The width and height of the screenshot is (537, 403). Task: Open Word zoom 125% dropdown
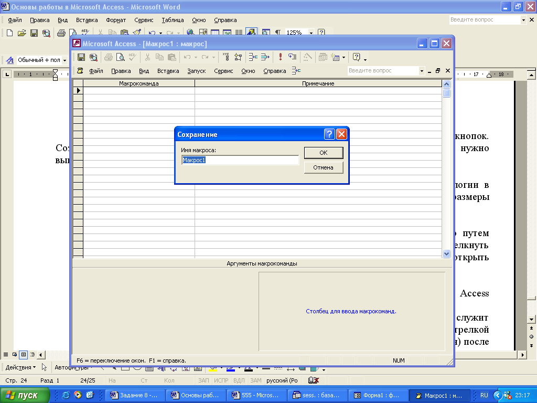point(311,33)
